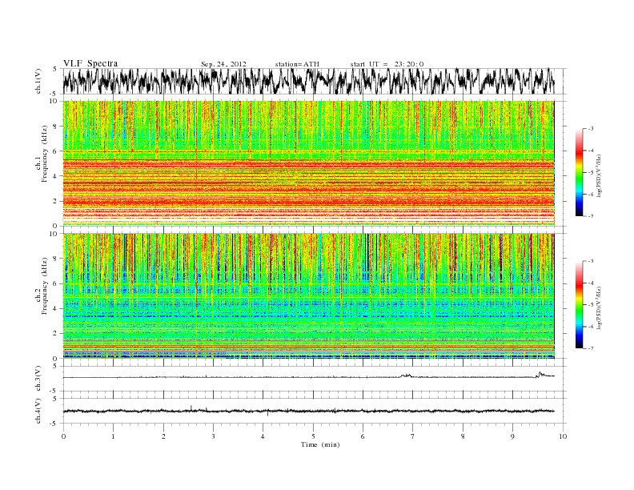This screenshot has height=490, width=634.
Task: Select the "Time (min)" axis title
Action: pyautogui.click(x=320, y=444)
